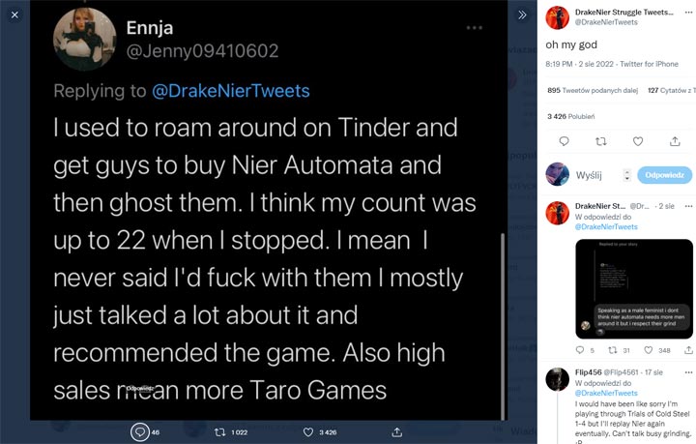696x444 pixels.
Task: Like the tweet with the 3 426 heart
Action: 308,431
